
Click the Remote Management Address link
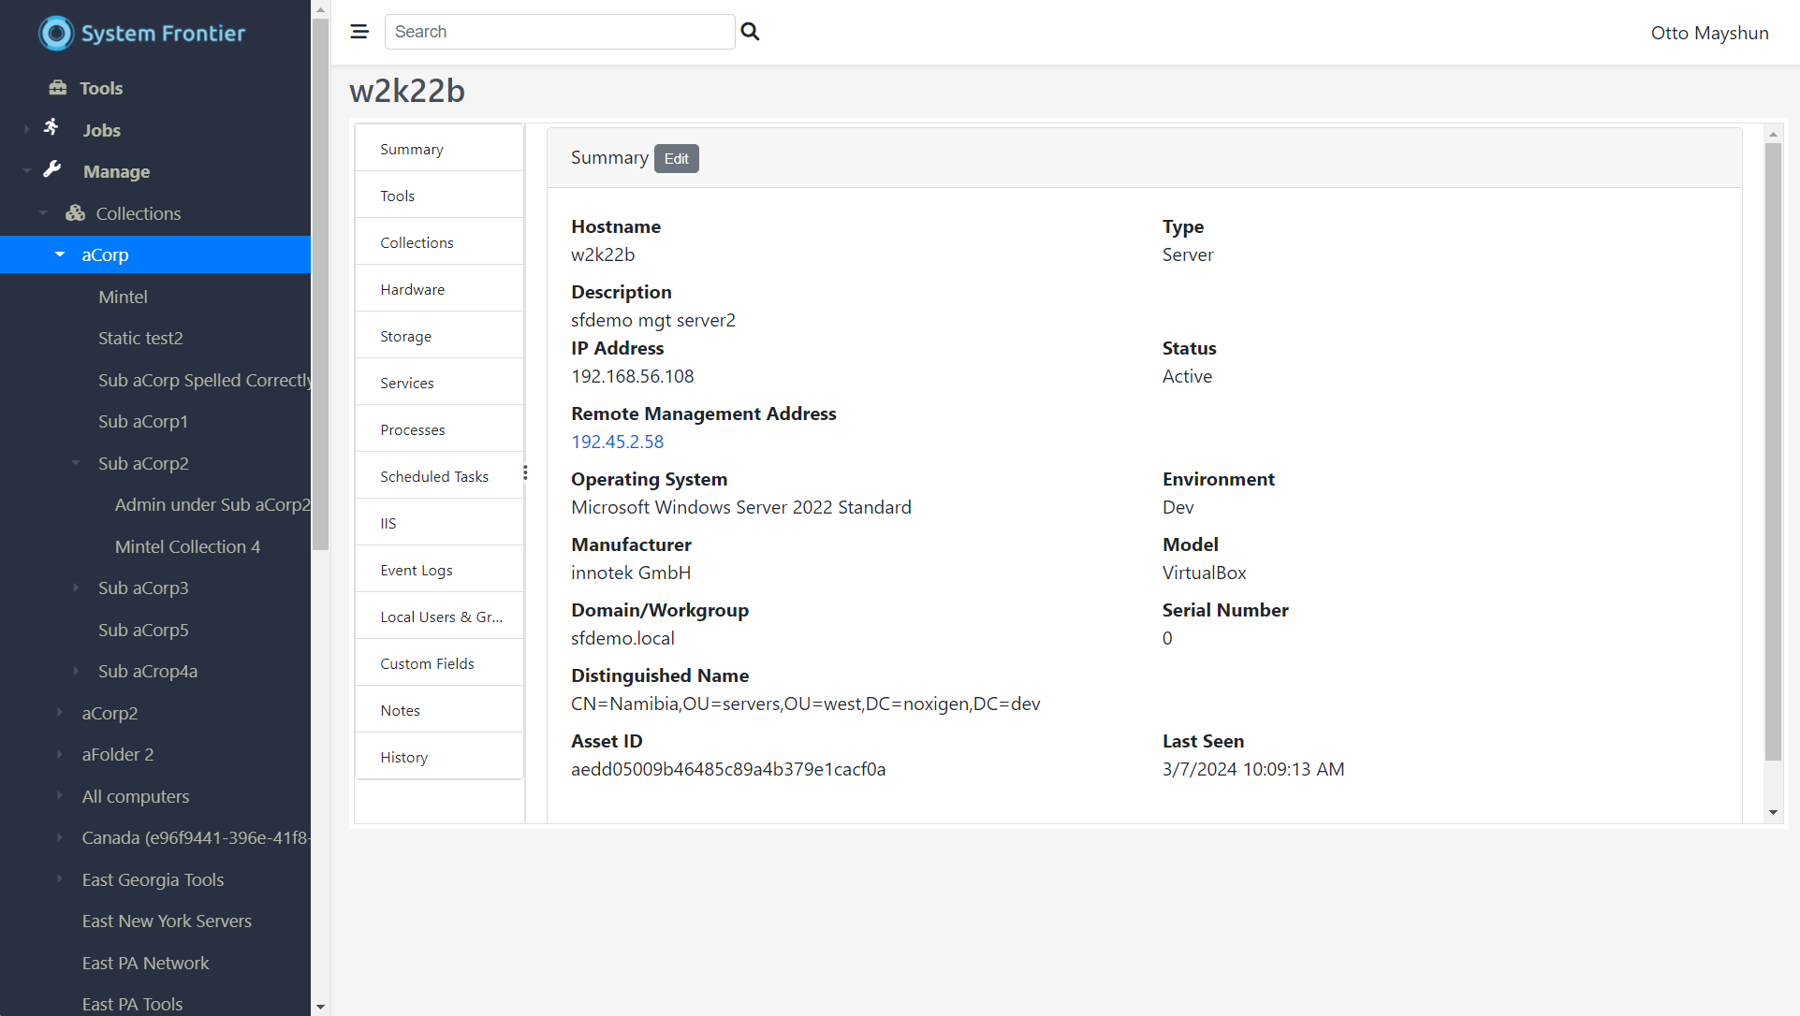[x=617, y=442]
